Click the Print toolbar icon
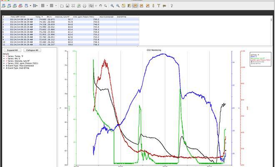Viewport: 275px width, 167px height. pyautogui.click(x=85, y=6)
